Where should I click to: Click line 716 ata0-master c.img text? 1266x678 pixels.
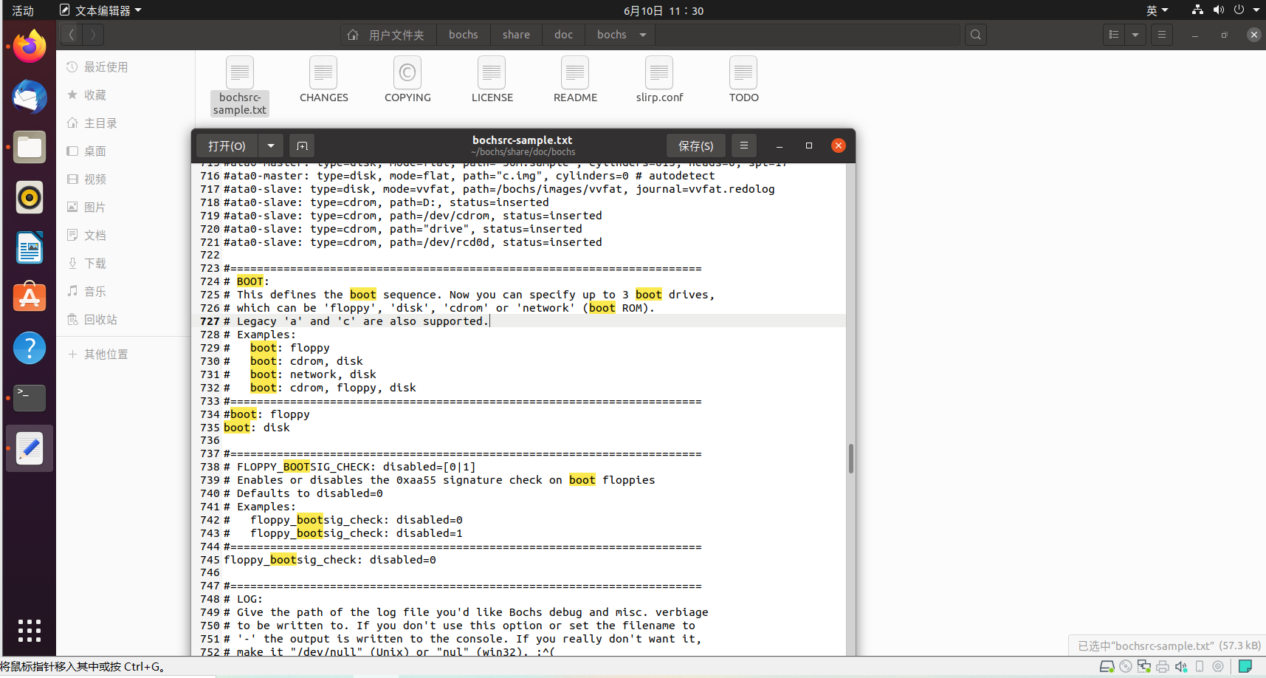pos(469,176)
